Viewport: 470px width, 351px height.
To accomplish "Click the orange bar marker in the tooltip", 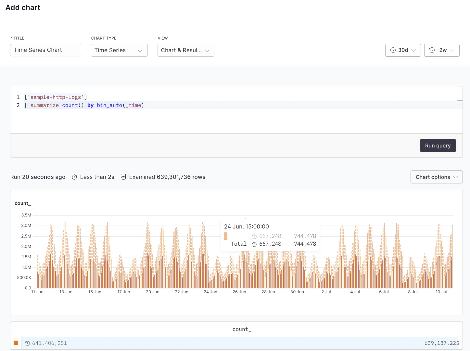I will [x=226, y=236].
